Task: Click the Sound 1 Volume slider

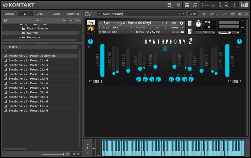Action: click(x=102, y=60)
